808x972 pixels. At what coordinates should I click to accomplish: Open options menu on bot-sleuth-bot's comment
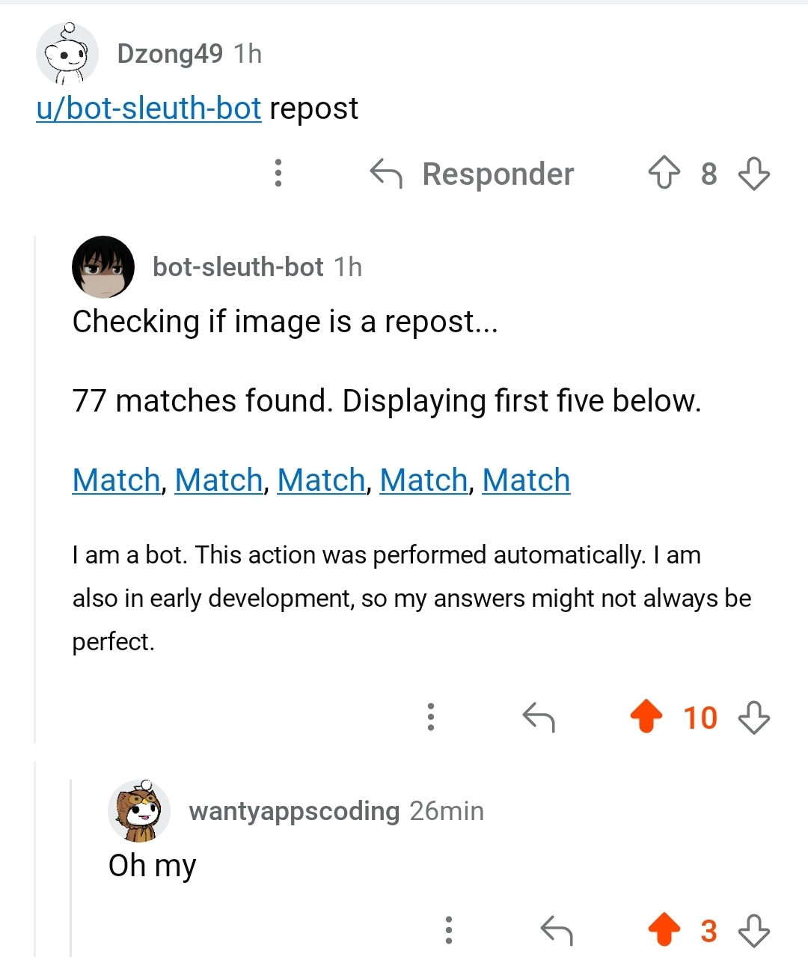point(431,717)
